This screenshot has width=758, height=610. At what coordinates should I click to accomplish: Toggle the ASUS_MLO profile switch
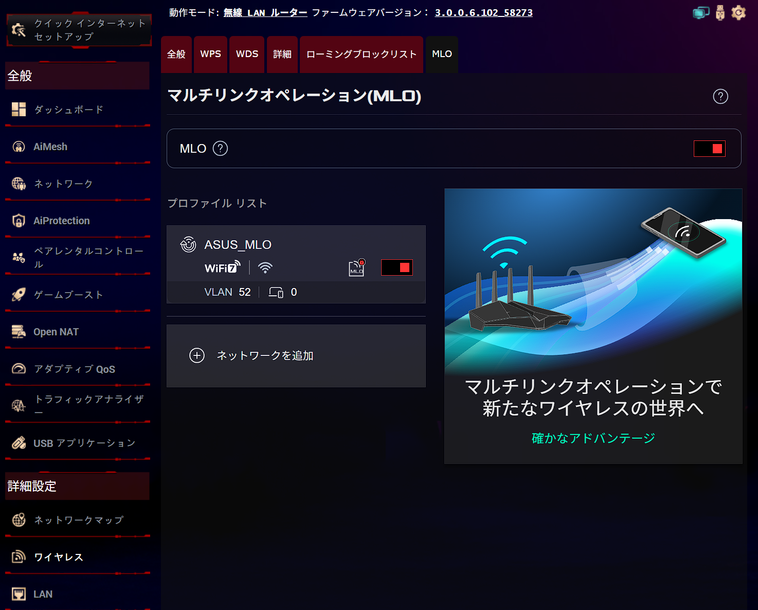(397, 267)
